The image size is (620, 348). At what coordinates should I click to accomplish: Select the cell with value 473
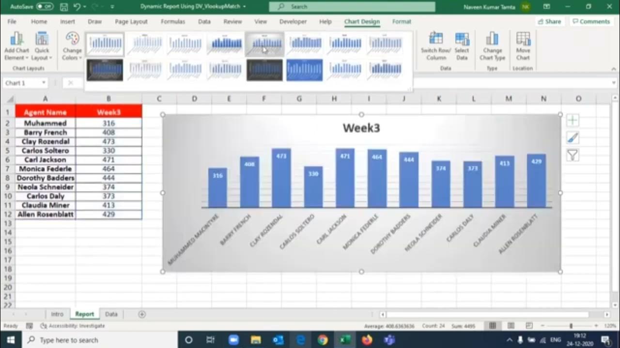pos(108,142)
